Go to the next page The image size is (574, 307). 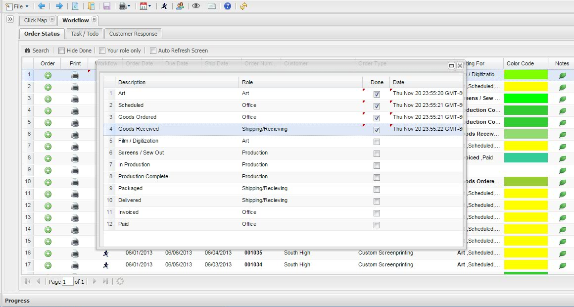coord(95,281)
